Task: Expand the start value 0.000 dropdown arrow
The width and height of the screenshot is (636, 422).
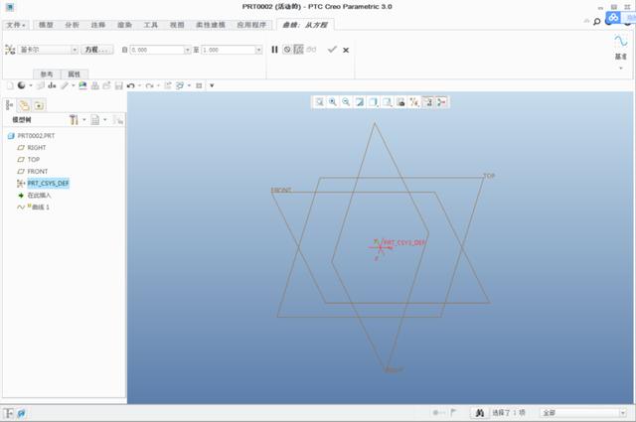Action: pyautogui.click(x=188, y=50)
